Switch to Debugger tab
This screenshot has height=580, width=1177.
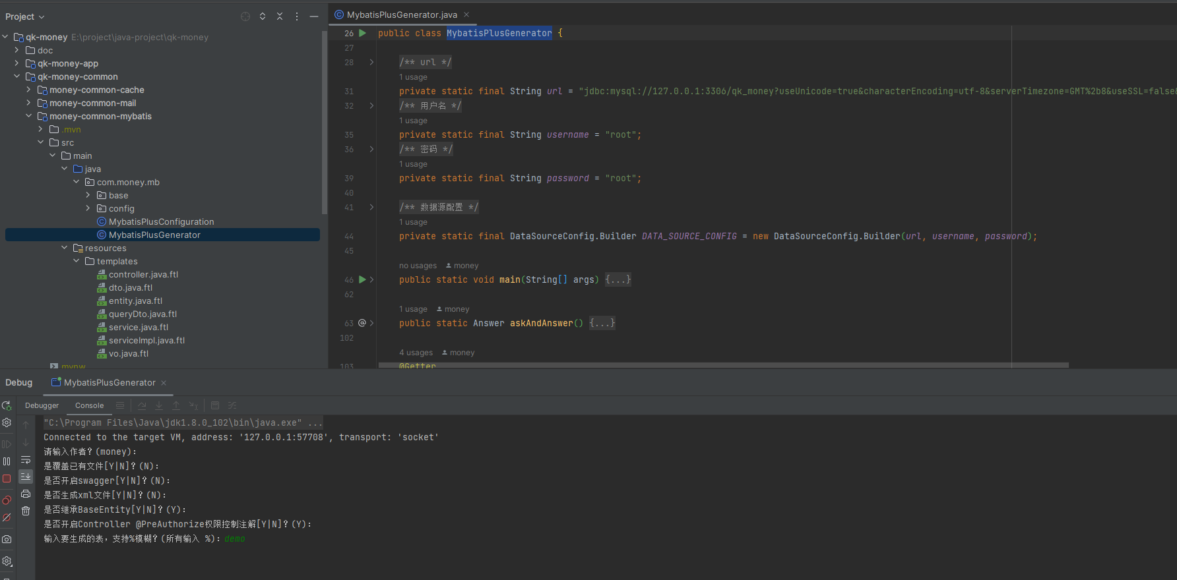[x=42, y=405]
